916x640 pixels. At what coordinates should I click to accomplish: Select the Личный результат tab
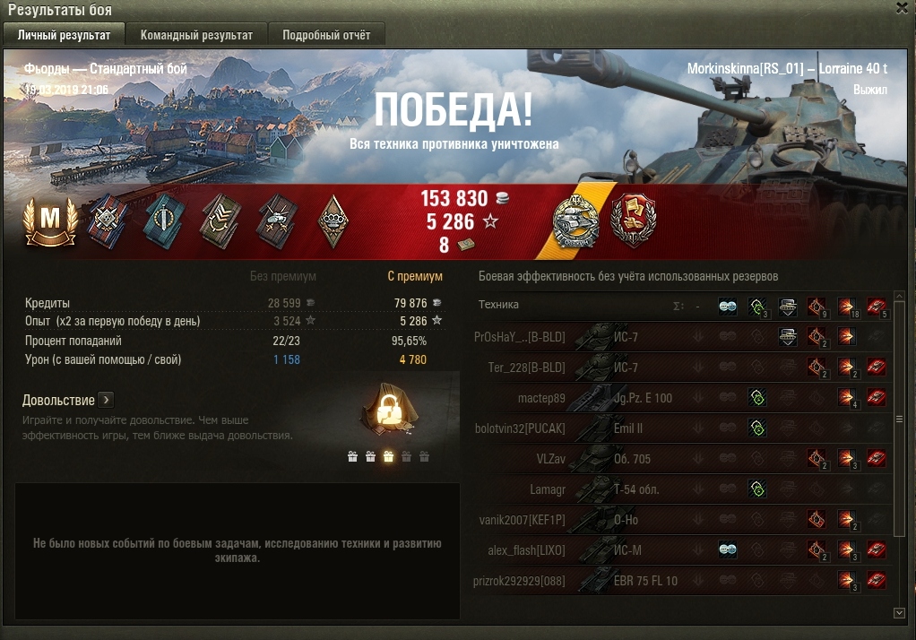coord(64,35)
